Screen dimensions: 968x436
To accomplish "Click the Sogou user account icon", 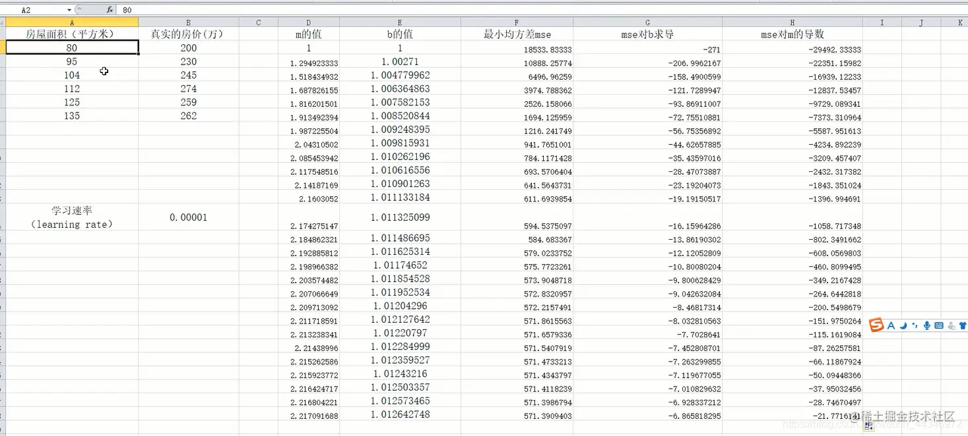I will pos(951,325).
